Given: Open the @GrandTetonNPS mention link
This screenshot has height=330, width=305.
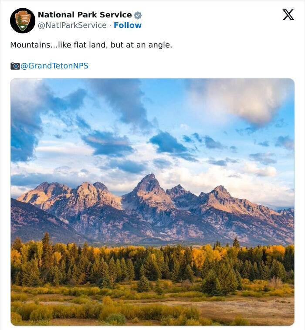Looking at the screenshot, I should (x=54, y=66).
